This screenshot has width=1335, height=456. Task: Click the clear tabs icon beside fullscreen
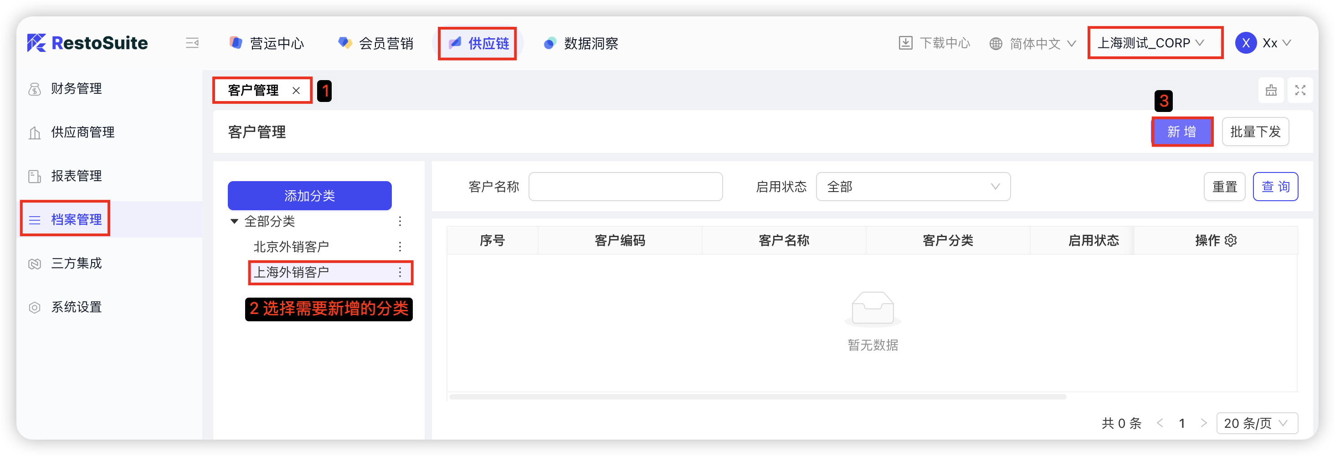(1271, 90)
